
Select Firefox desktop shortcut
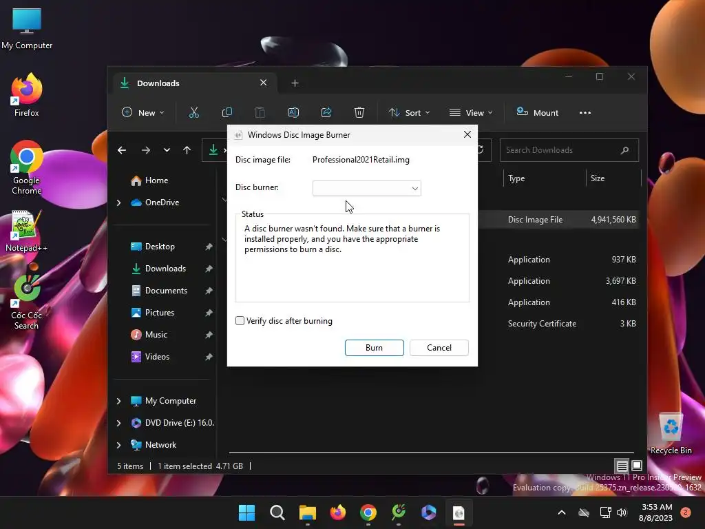(x=27, y=95)
